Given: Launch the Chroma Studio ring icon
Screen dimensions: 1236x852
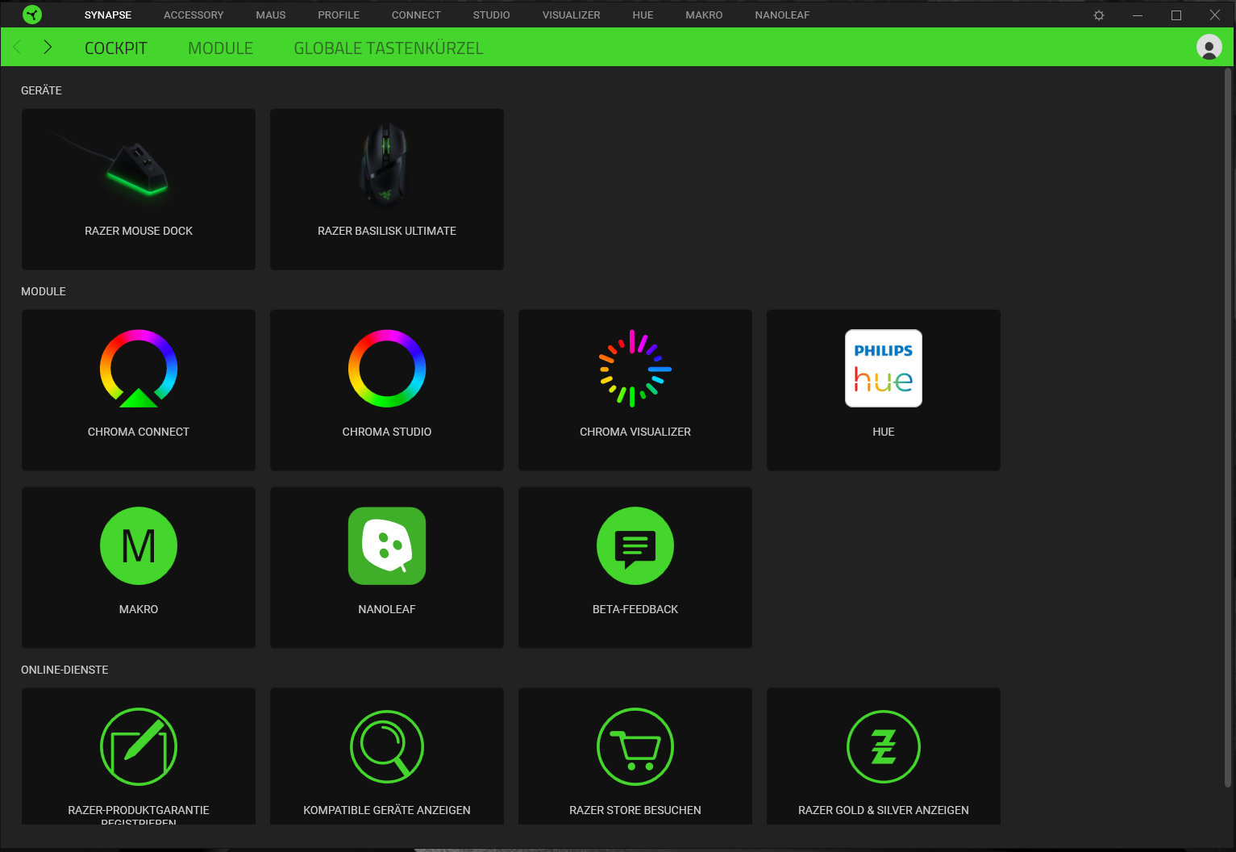Looking at the screenshot, I should [387, 368].
